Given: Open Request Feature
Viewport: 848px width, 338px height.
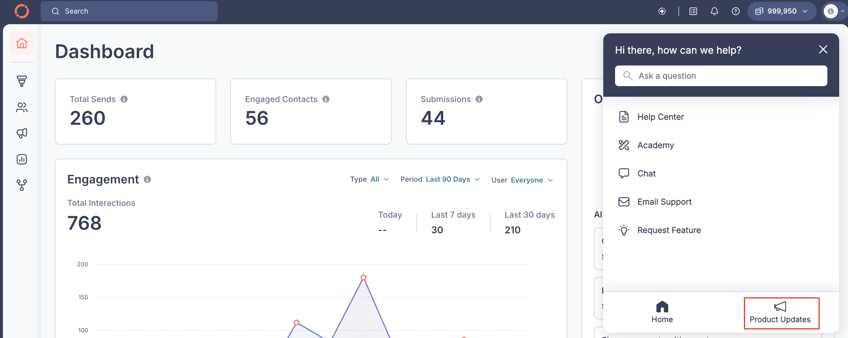Looking at the screenshot, I should click(669, 230).
